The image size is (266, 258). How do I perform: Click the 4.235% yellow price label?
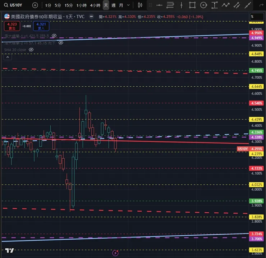pyautogui.click(x=257, y=154)
